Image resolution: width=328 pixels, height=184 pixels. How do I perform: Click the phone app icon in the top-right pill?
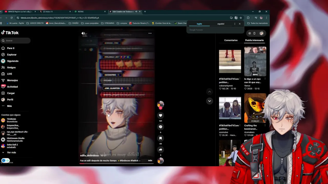(254, 33)
